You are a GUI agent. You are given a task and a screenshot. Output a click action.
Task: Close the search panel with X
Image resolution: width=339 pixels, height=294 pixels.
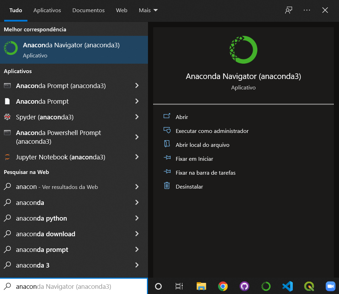[325, 10]
